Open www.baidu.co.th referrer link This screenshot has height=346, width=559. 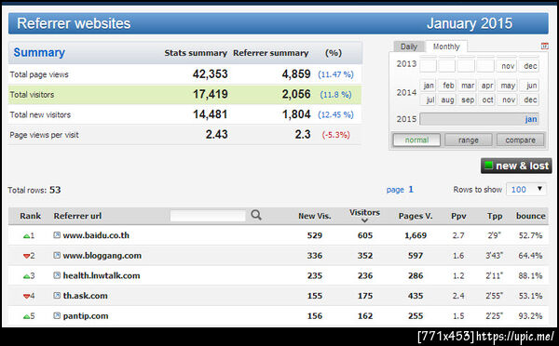(x=96, y=235)
